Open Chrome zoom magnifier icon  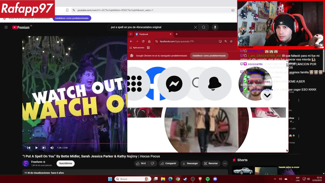click(x=226, y=41)
